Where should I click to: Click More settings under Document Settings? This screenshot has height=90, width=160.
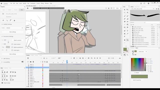pos(13,54)
